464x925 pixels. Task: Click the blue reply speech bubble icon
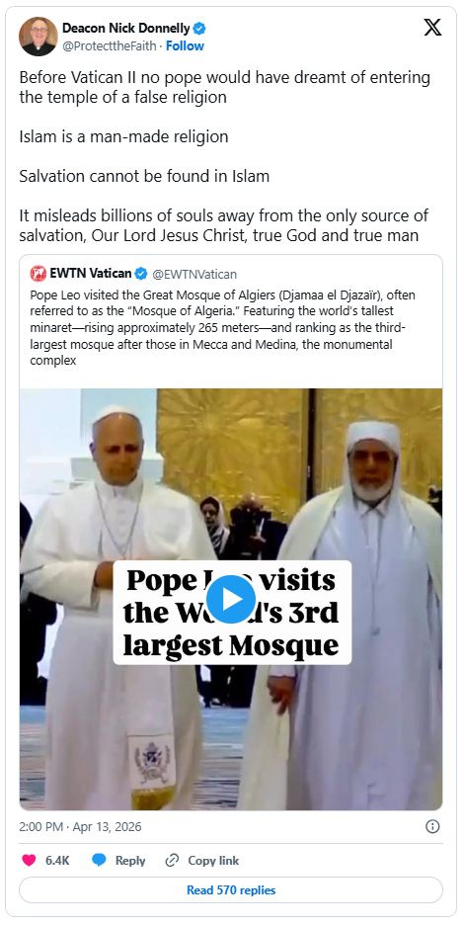click(99, 860)
